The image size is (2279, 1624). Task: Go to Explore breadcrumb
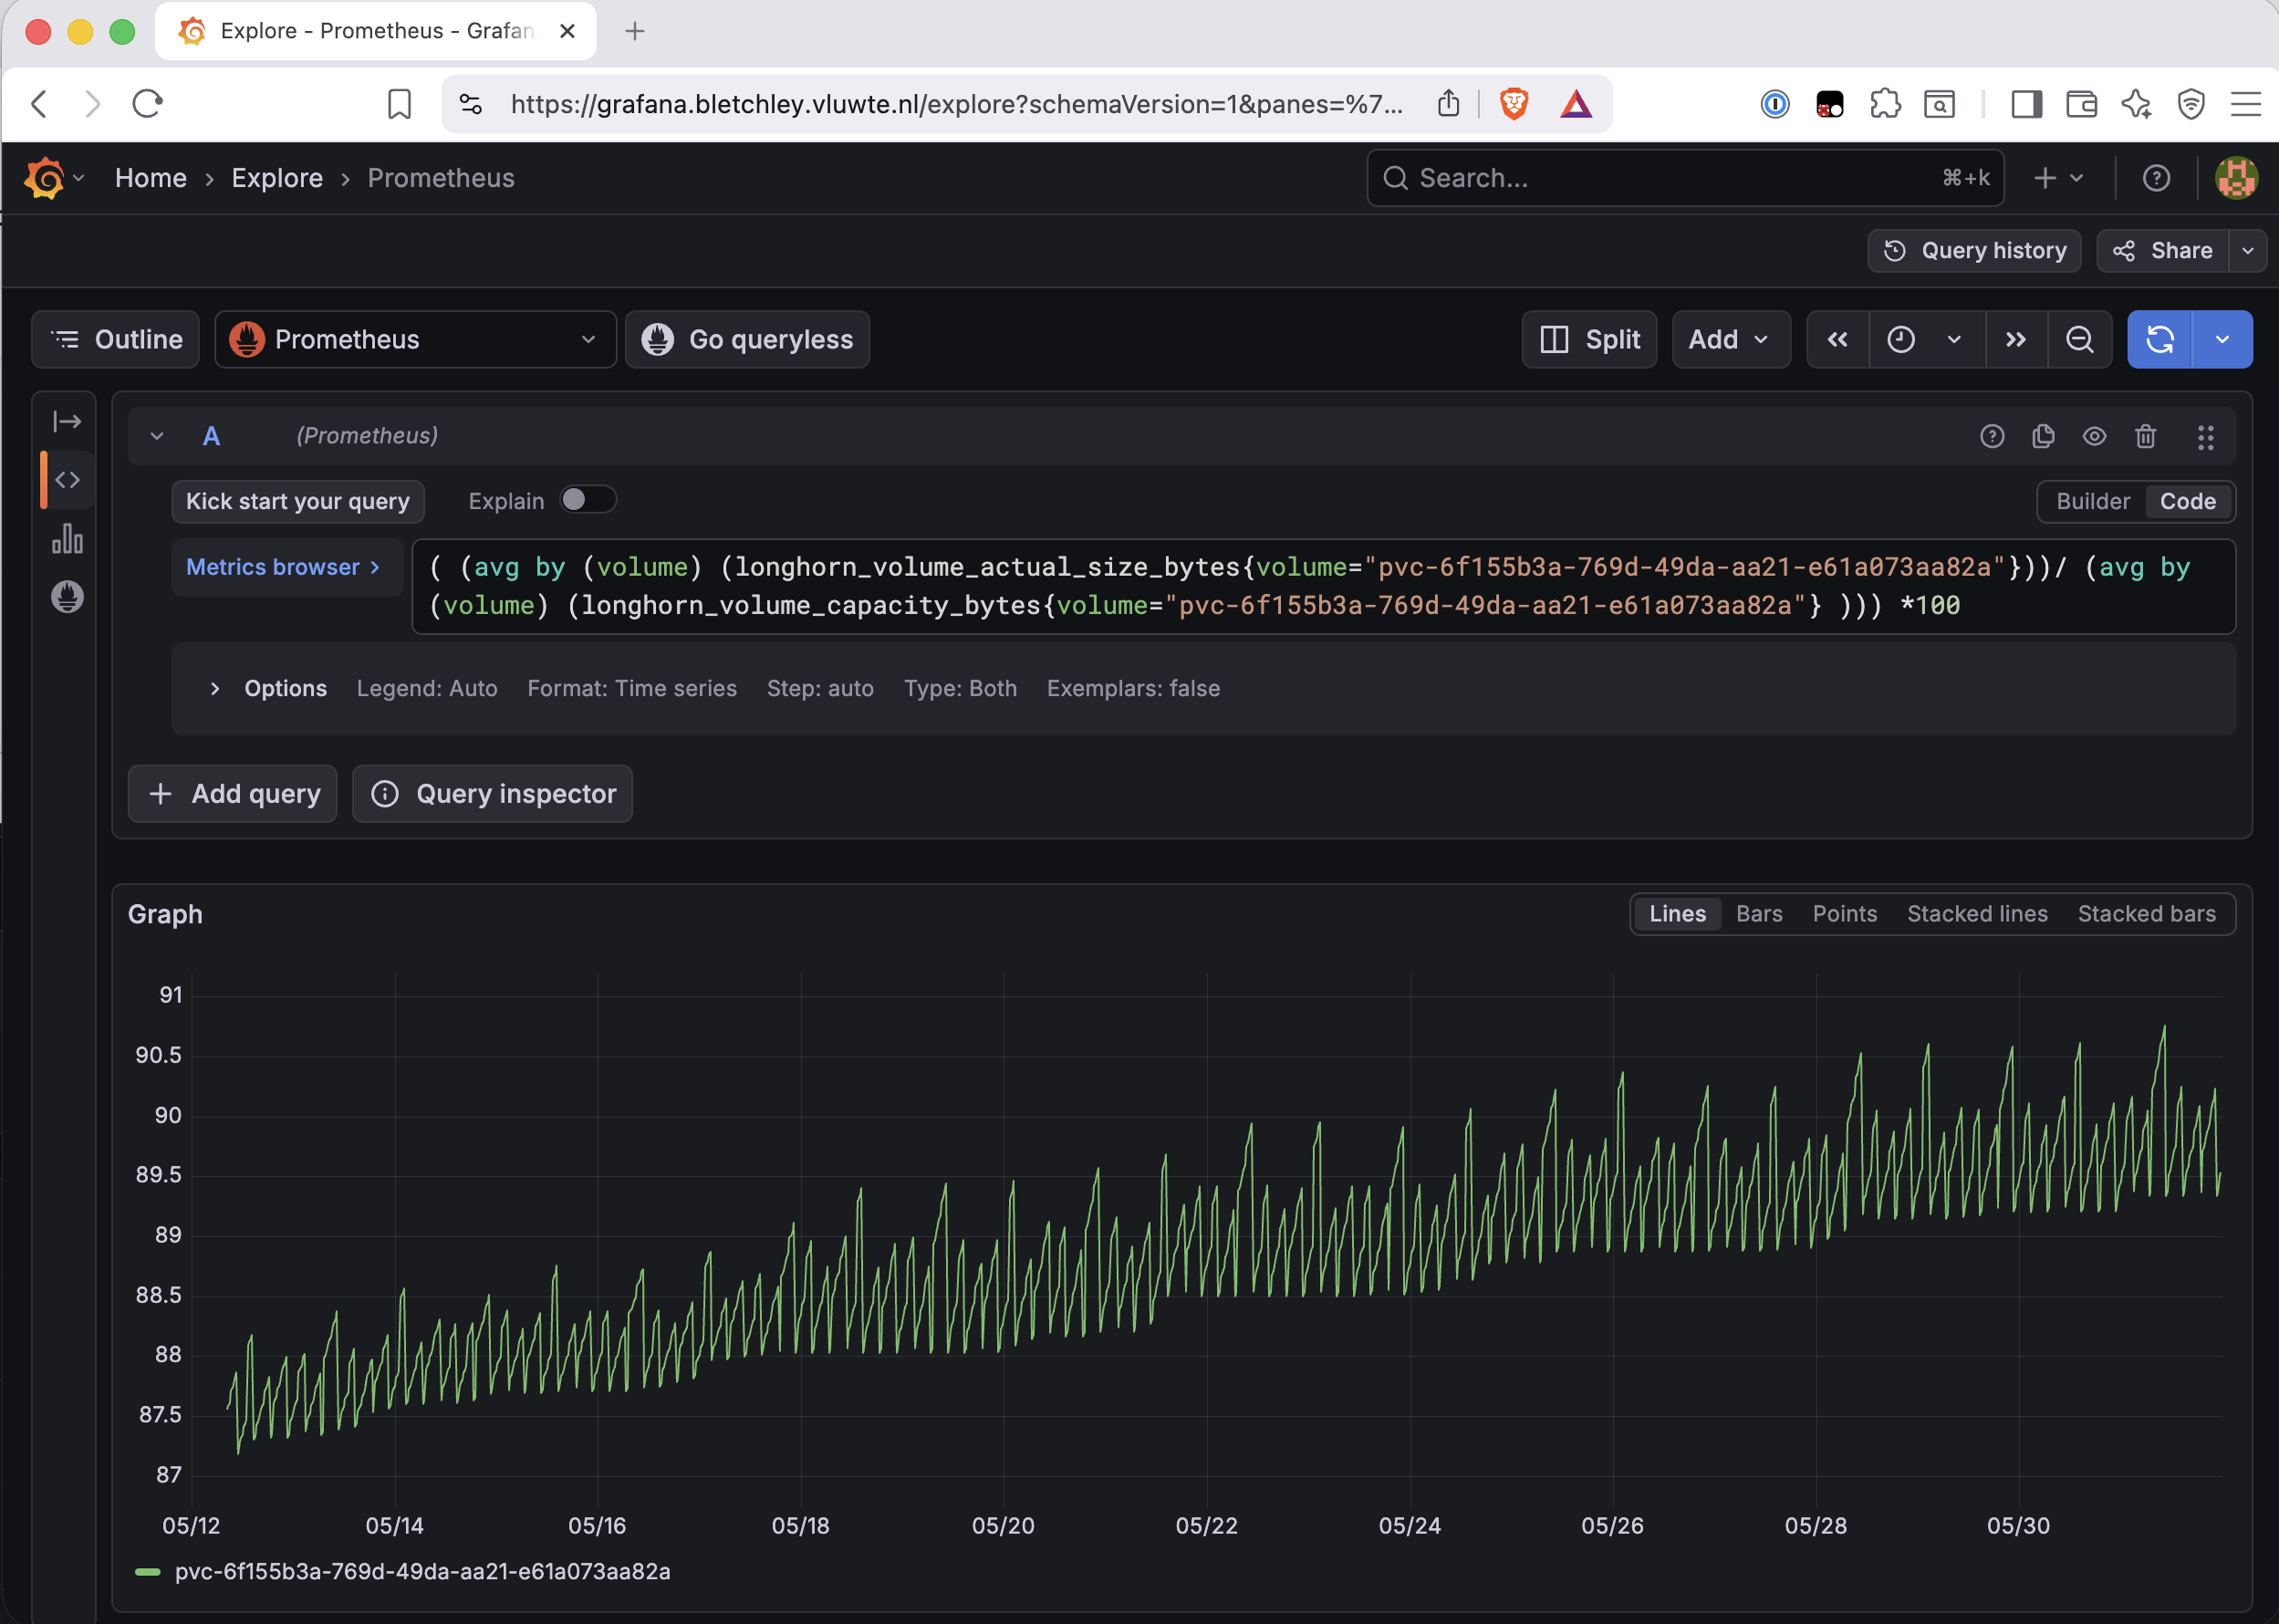(277, 178)
